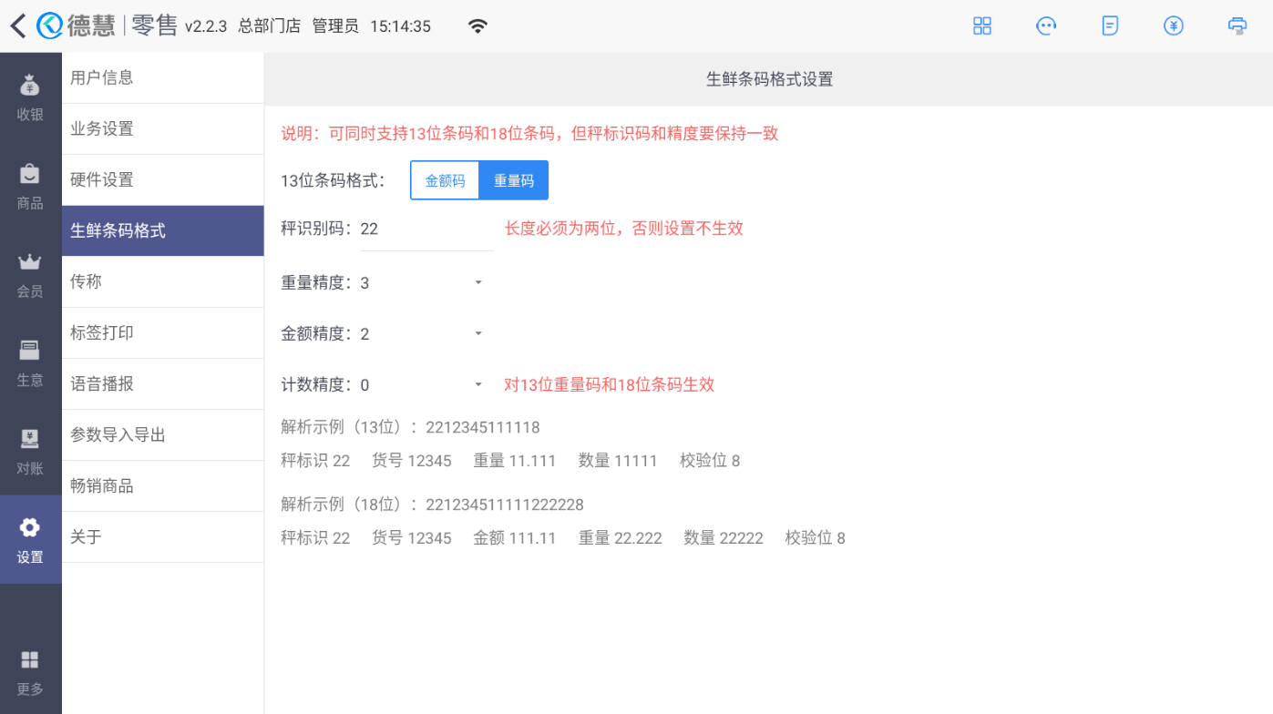Open the document note icon in top bar
The height and width of the screenshot is (714, 1273).
pos(1110,25)
